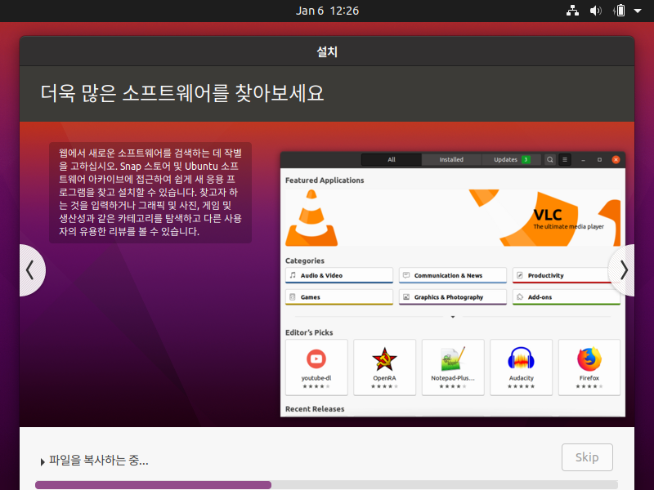Click the Featured Applications heading
Viewport: 654px width, 490px height.
[325, 180]
